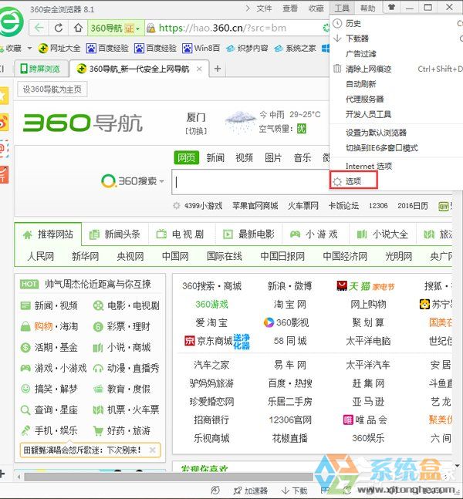Close the news ticker with X icon
The height and width of the screenshot is (499, 463).
pos(153,450)
